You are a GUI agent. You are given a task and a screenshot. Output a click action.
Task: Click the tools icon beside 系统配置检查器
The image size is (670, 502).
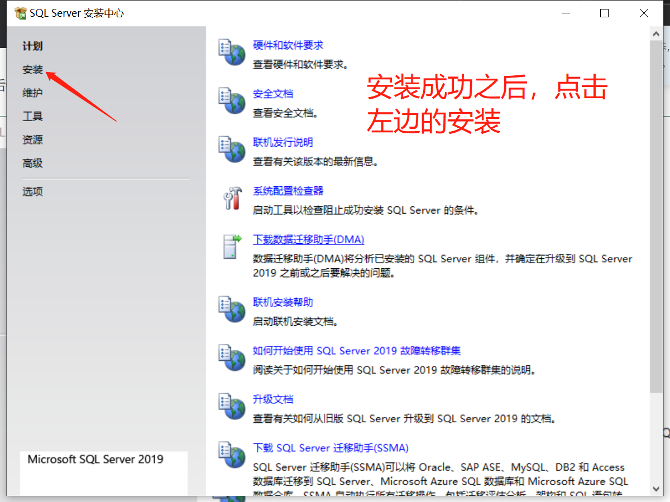click(232, 198)
